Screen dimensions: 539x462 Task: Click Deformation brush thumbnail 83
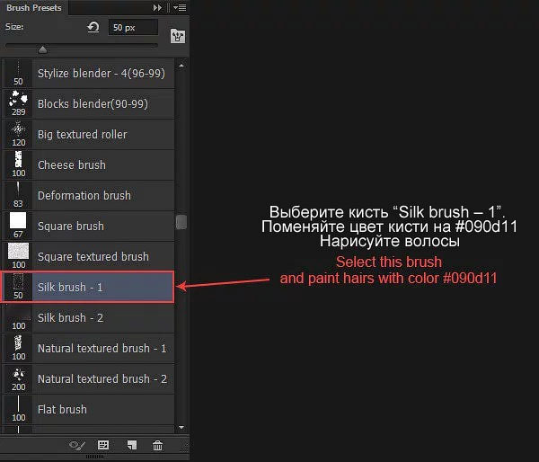[x=18, y=195]
